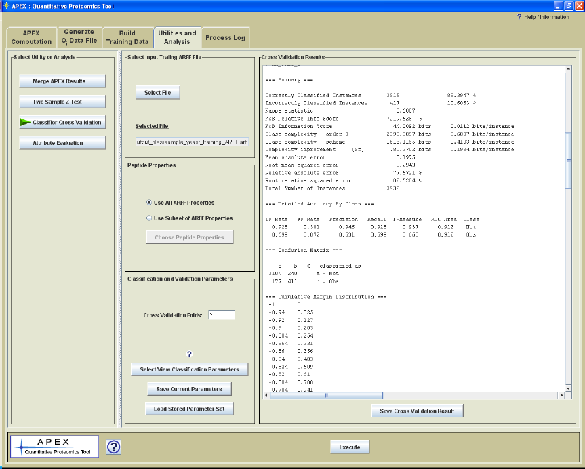This screenshot has width=585, height=469.
Task: Switch to the APEX Computation tab
Action: point(31,37)
